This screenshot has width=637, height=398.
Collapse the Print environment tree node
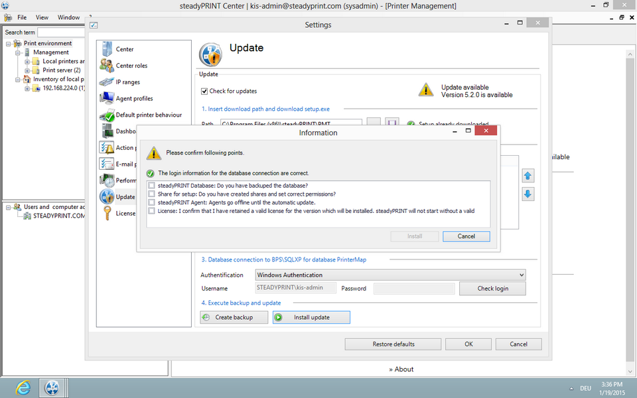pos(8,44)
